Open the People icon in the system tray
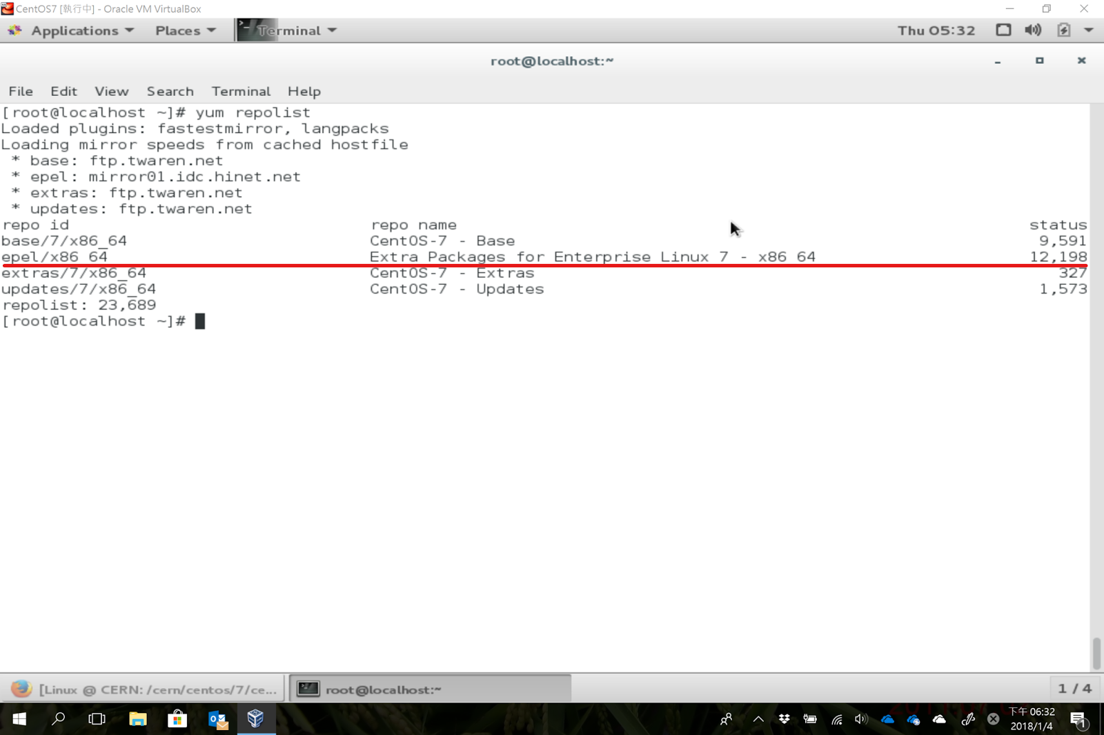 [726, 719]
